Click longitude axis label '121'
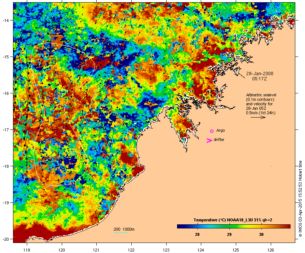The height and width of the screenshot is (253, 305). tap(96, 250)
